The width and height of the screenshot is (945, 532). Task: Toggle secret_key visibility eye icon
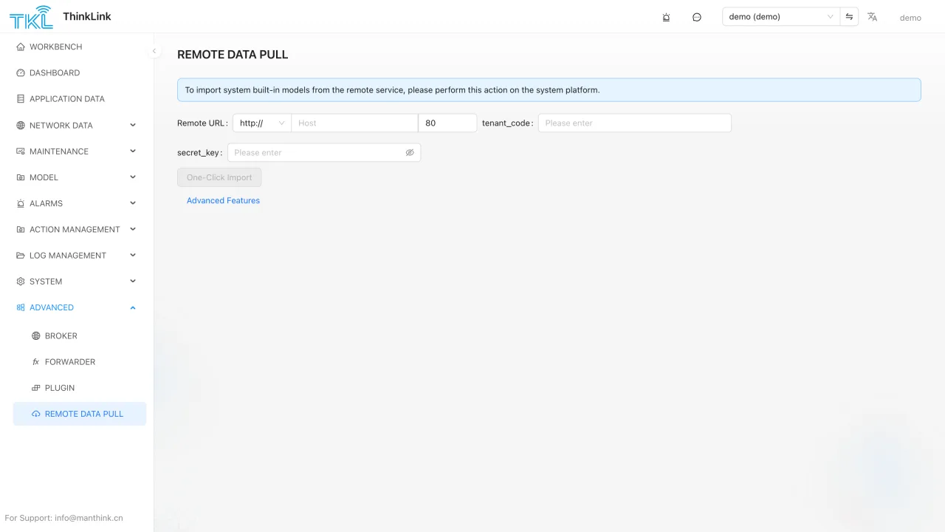[x=410, y=153]
